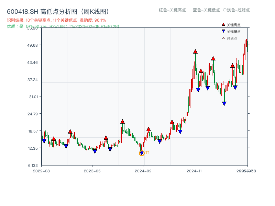Screen dimensions: 275x206
Task: Click the 红色-关键高点 header legend text
Action: [172, 10]
